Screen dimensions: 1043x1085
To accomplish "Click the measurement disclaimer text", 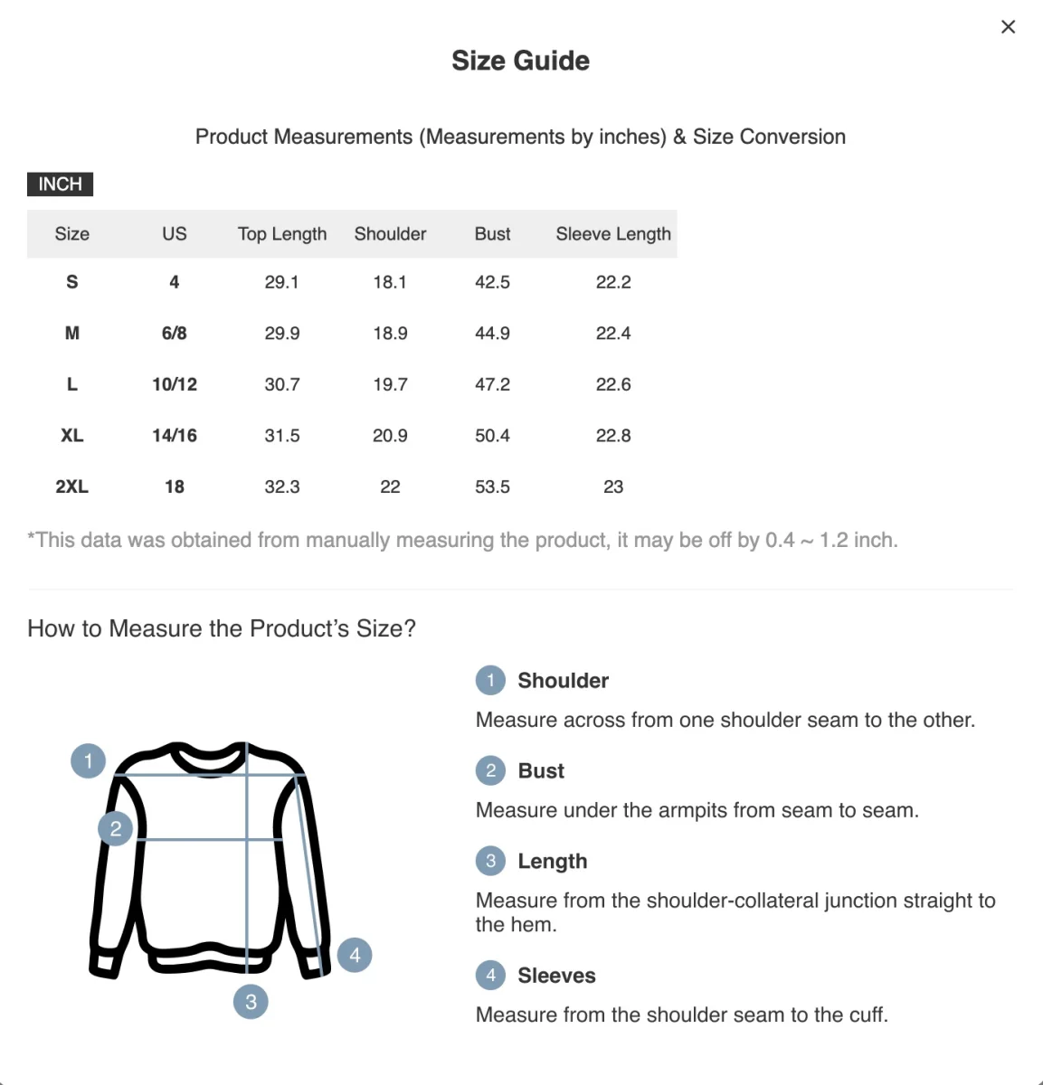I will click(x=463, y=539).
